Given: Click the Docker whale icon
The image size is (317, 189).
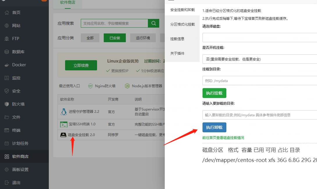Looking at the screenshot, I should 7,65.
